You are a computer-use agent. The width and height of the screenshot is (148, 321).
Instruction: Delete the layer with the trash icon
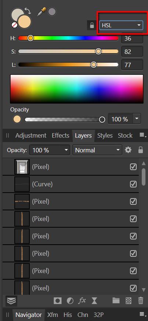pos(141,301)
